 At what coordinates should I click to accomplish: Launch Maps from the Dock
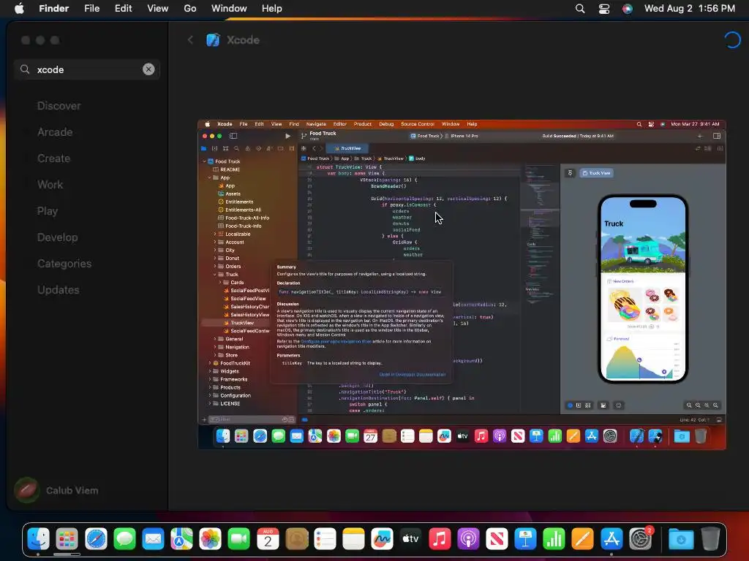tap(181, 539)
